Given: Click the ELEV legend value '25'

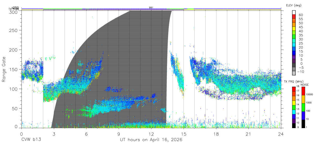Looking at the screenshot, I should click(301, 43).
